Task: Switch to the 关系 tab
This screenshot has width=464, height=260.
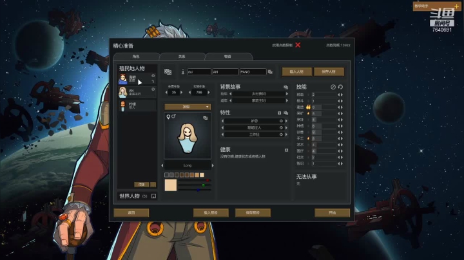Action: click(x=182, y=57)
